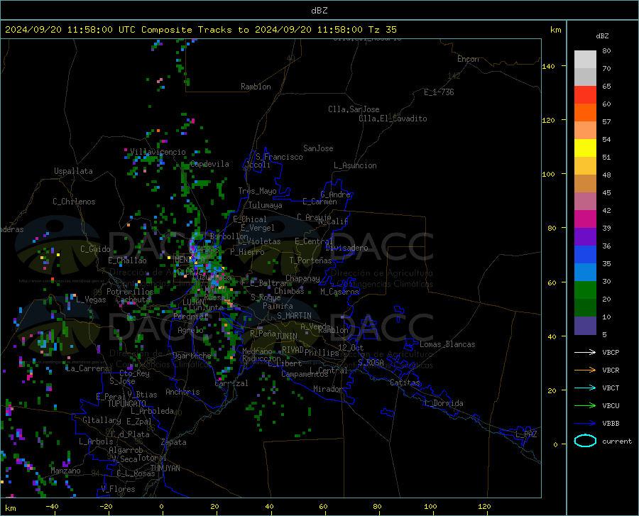
Task: Click the 'km' label at the top-right of the map
Action: pyautogui.click(x=555, y=30)
